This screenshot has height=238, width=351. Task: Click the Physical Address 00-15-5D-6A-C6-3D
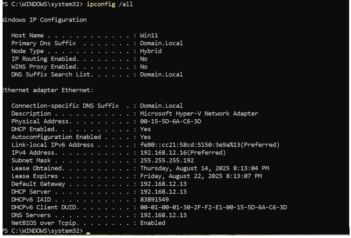point(170,121)
